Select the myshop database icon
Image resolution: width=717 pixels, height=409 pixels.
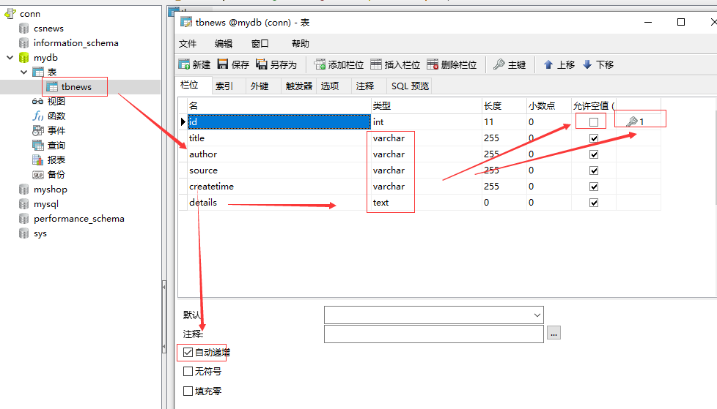coord(23,190)
